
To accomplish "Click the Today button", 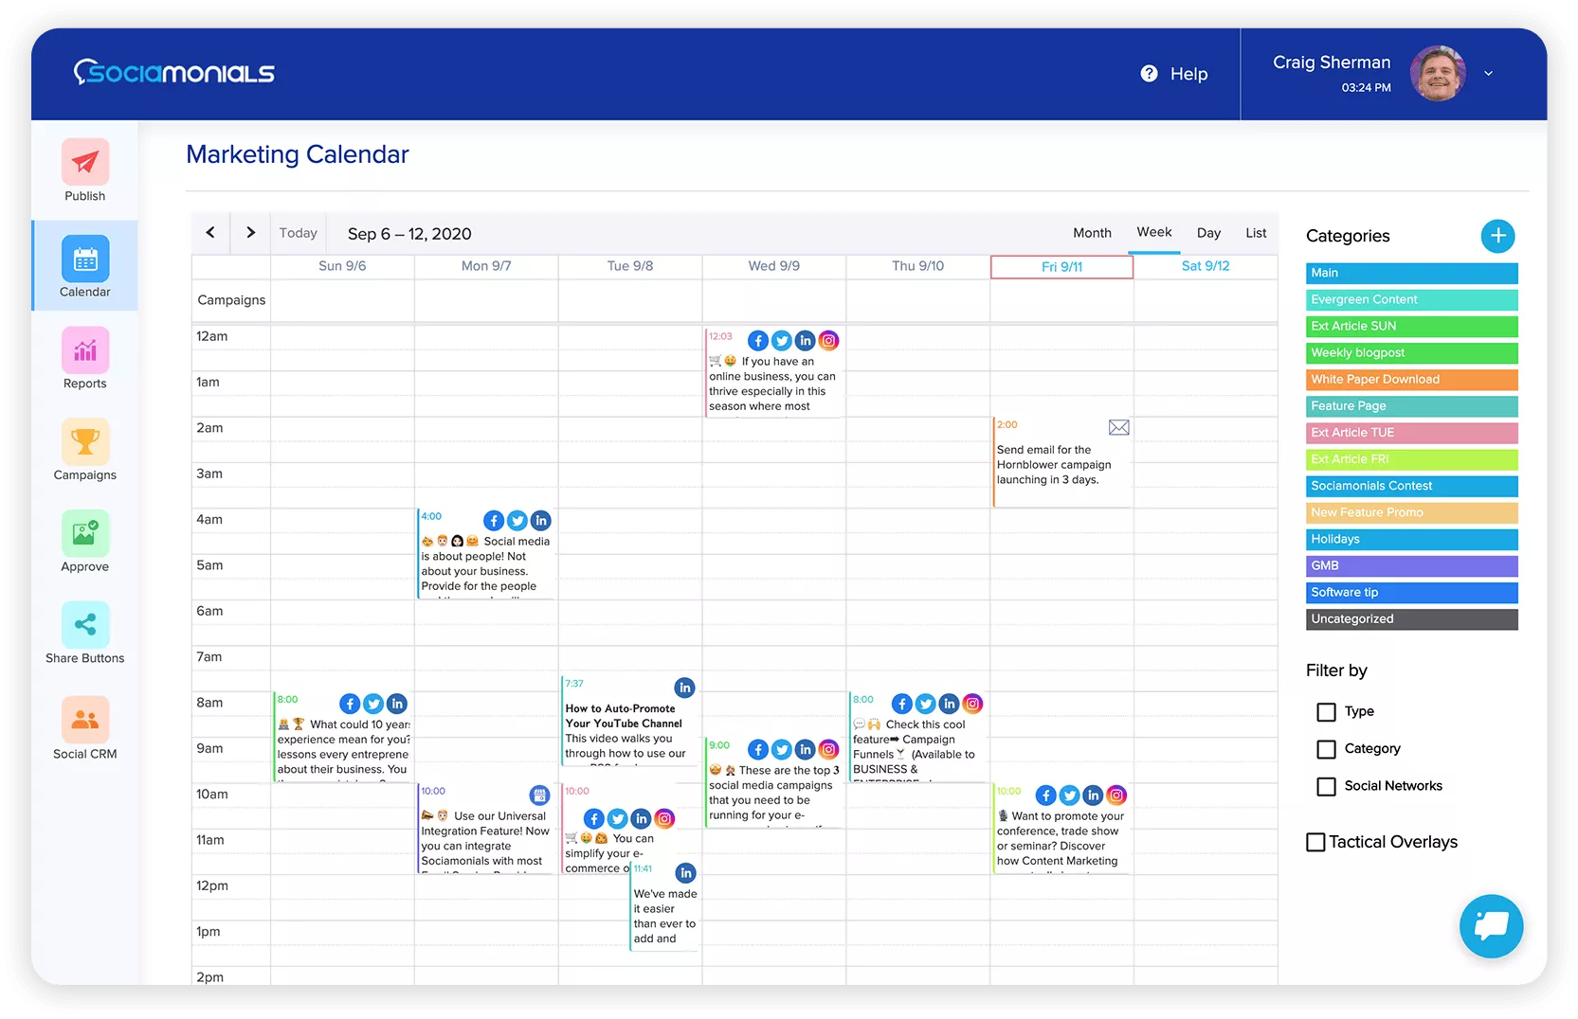I will [298, 233].
